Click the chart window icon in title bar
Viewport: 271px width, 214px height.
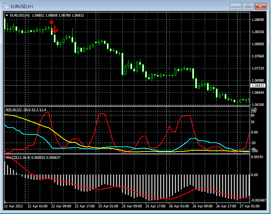pyautogui.click(x=6, y=6)
